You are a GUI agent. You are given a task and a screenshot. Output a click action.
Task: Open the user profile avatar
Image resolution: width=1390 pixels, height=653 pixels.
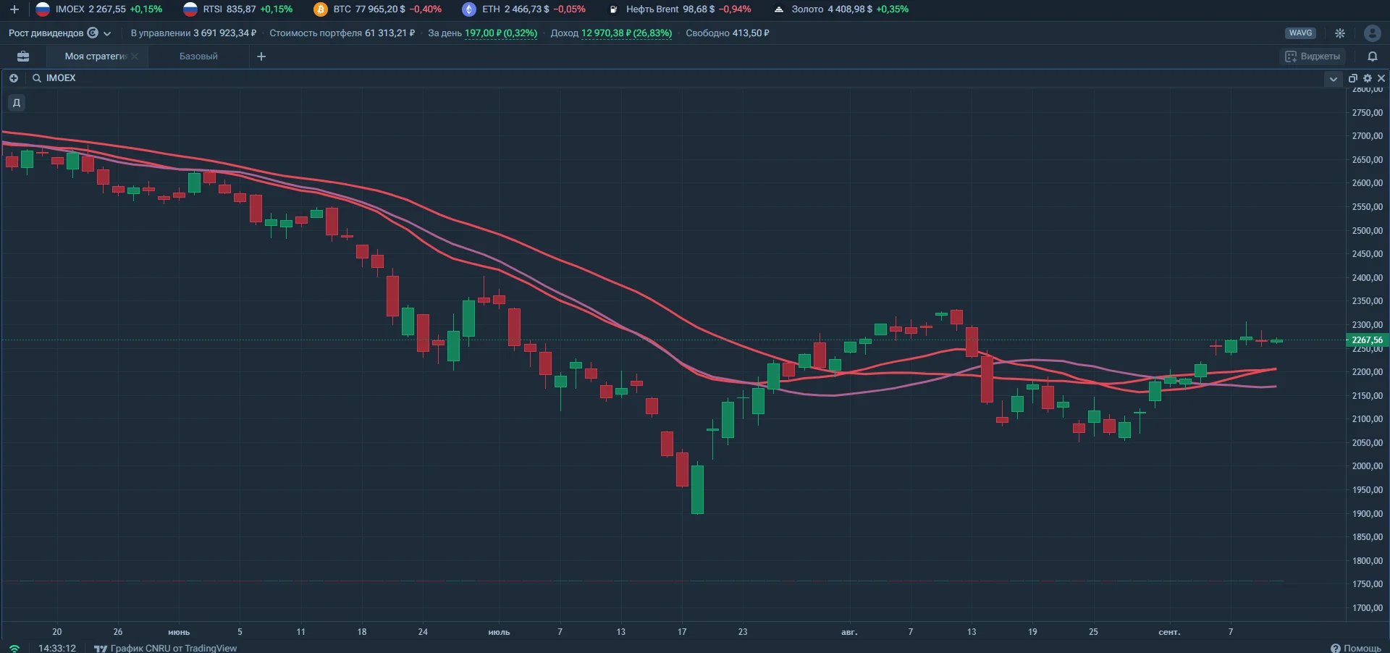[x=1372, y=33]
